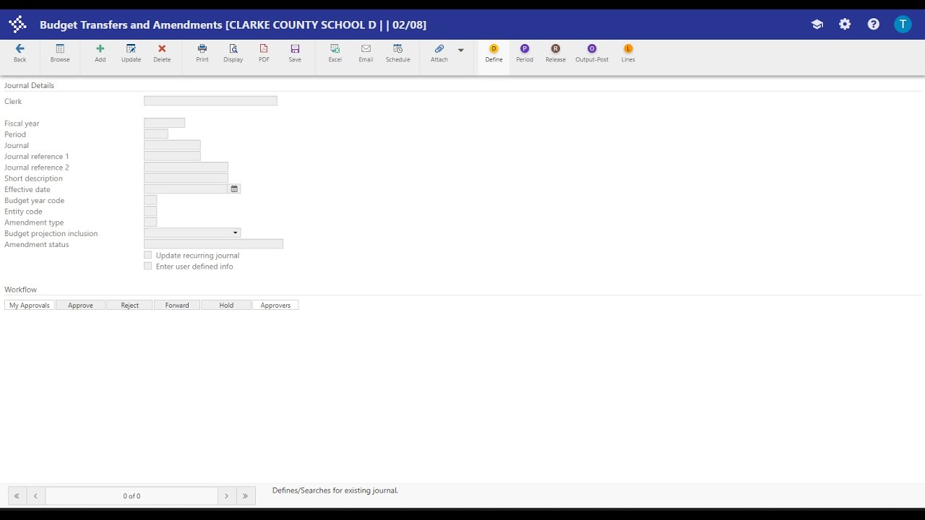The image size is (925, 520).
Task: Open the Browse toolbar icon
Action: pos(60,49)
